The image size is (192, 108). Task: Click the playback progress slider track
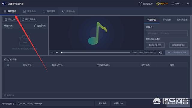[95, 53]
